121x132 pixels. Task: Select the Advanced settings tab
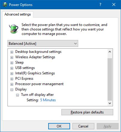[18, 14]
